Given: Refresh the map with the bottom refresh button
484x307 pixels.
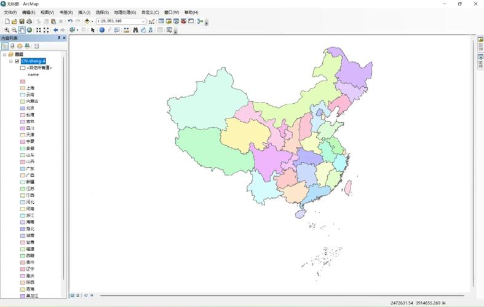Looking at the screenshot, I should (x=86, y=295).
